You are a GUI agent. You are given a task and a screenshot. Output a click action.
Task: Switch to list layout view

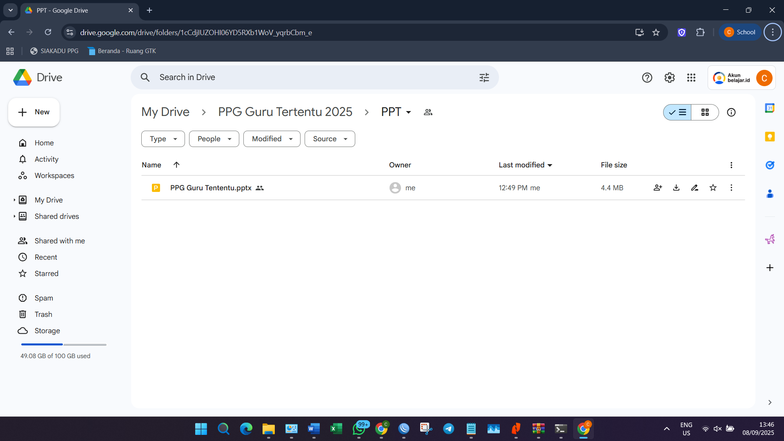677,112
